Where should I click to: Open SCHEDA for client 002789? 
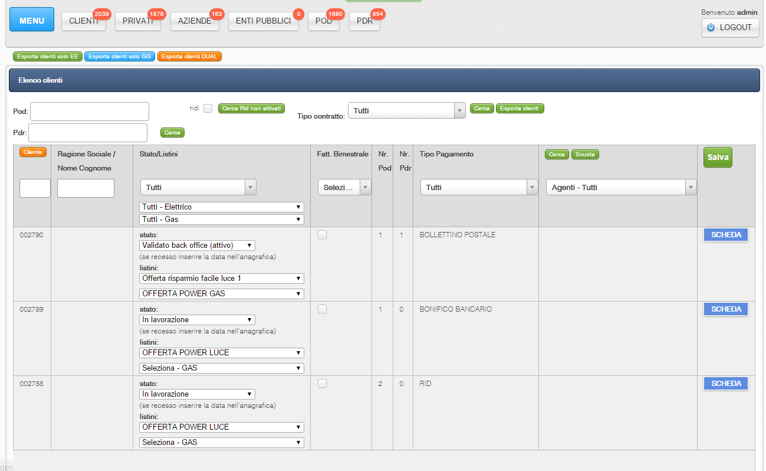tap(726, 309)
